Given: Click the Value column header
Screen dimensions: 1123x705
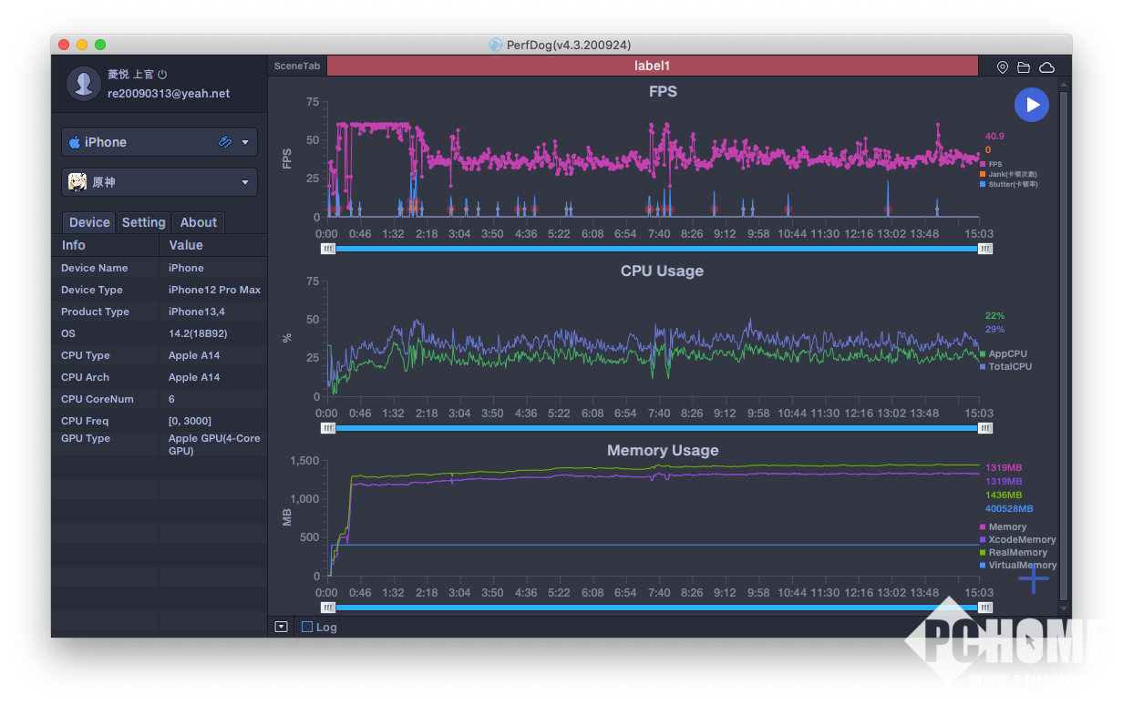Looking at the screenshot, I should click(x=213, y=245).
